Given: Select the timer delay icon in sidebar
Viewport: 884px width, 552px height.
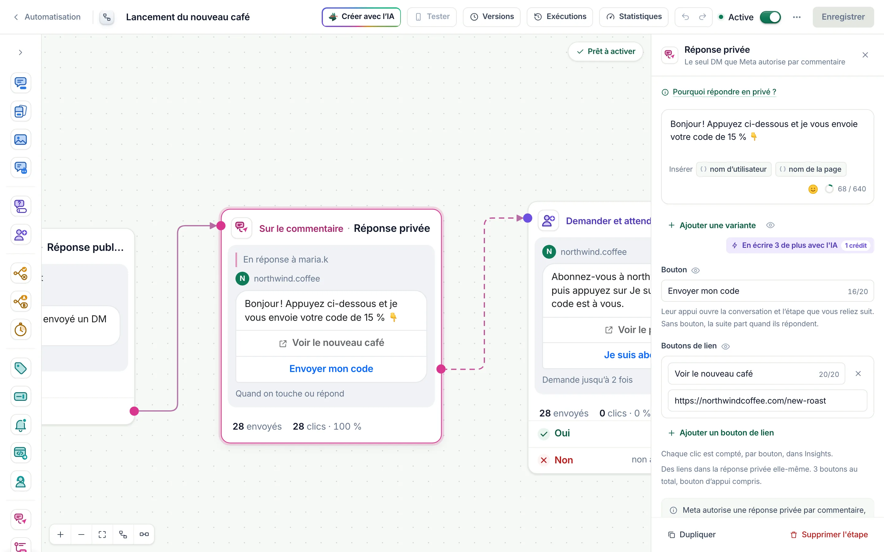Looking at the screenshot, I should 21,330.
